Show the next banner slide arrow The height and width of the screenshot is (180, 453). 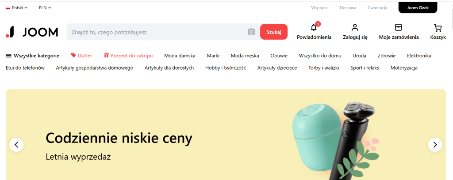[435, 145]
